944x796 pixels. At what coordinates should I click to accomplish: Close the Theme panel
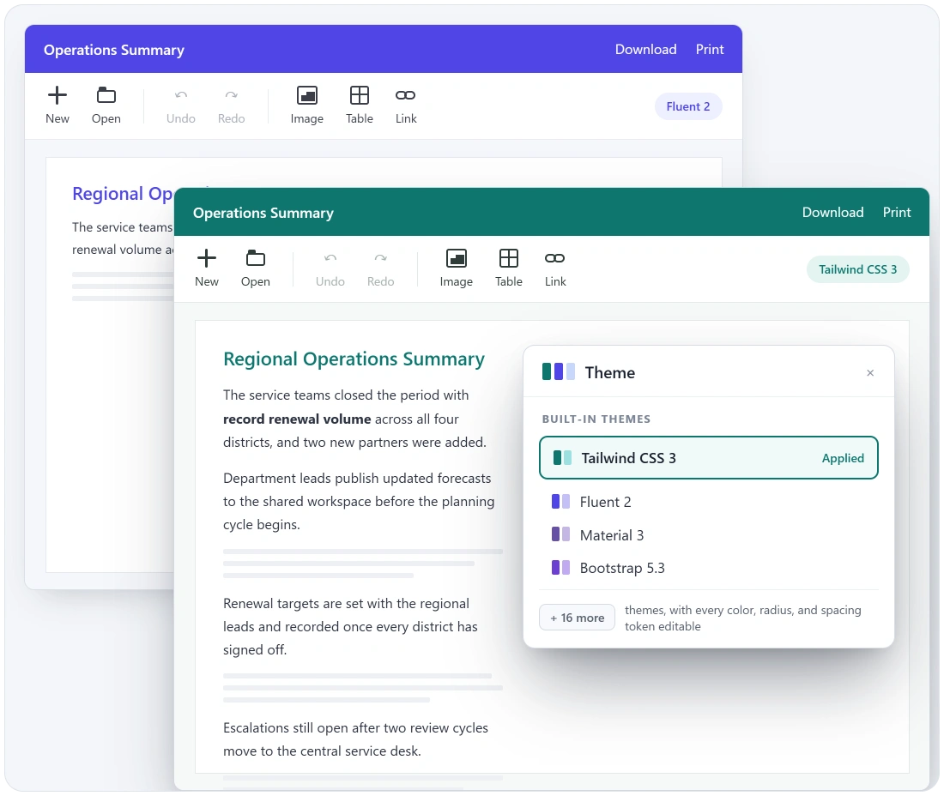pyautogui.click(x=870, y=373)
